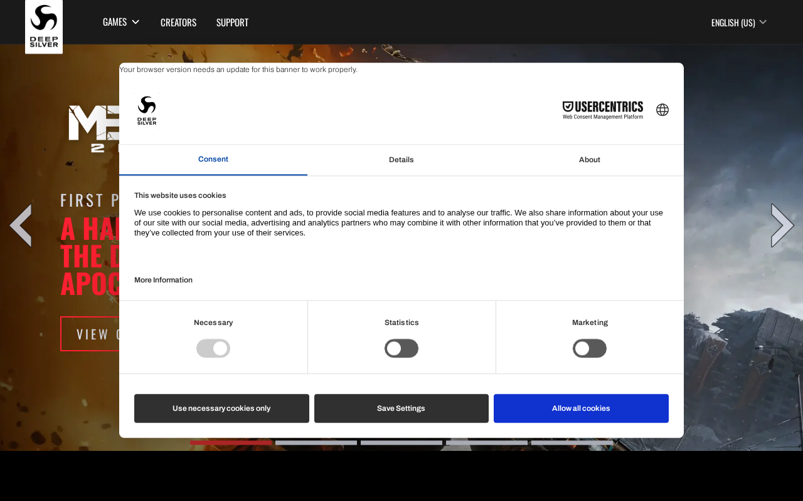803x501 pixels.
Task: Switch to the About tab
Action: click(x=590, y=160)
